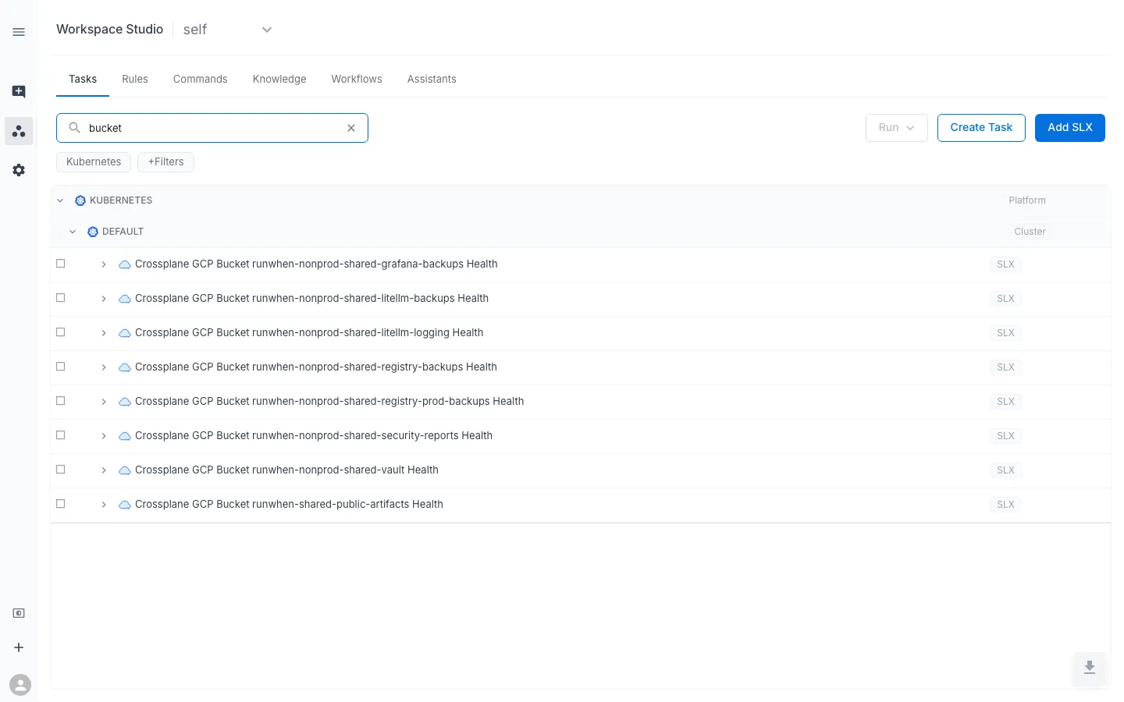Click the Platform label on KUBERNETES row
1124x702 pixels.
tap(1027, 200)
